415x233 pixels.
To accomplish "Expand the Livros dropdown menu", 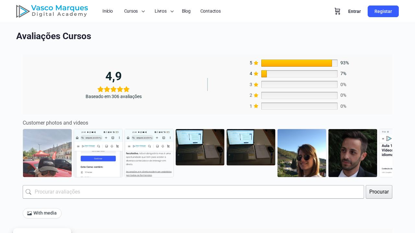I will (x=164, y=11).
